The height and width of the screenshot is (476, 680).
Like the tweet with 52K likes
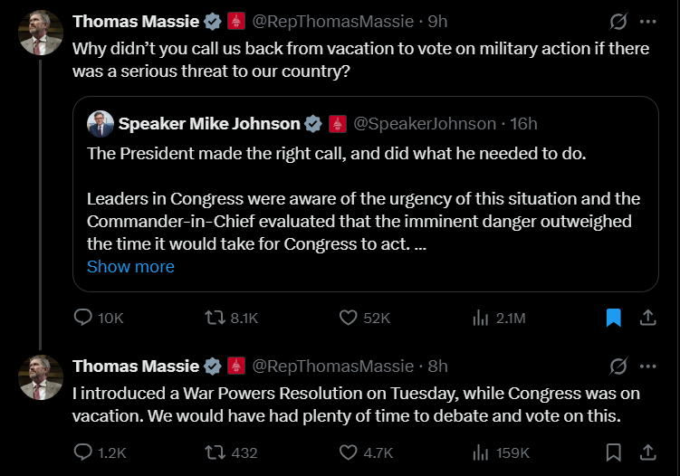pyautogui.click(x=349, y=318)
